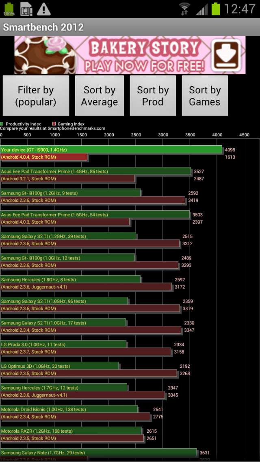Tap the 3319 gaming score
The width and height of the screenshot is (260, 462).
tap(188, 309)
